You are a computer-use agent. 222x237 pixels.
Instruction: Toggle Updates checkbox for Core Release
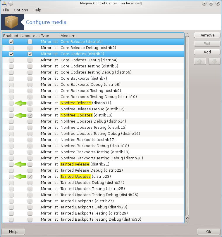pos(30,41)
